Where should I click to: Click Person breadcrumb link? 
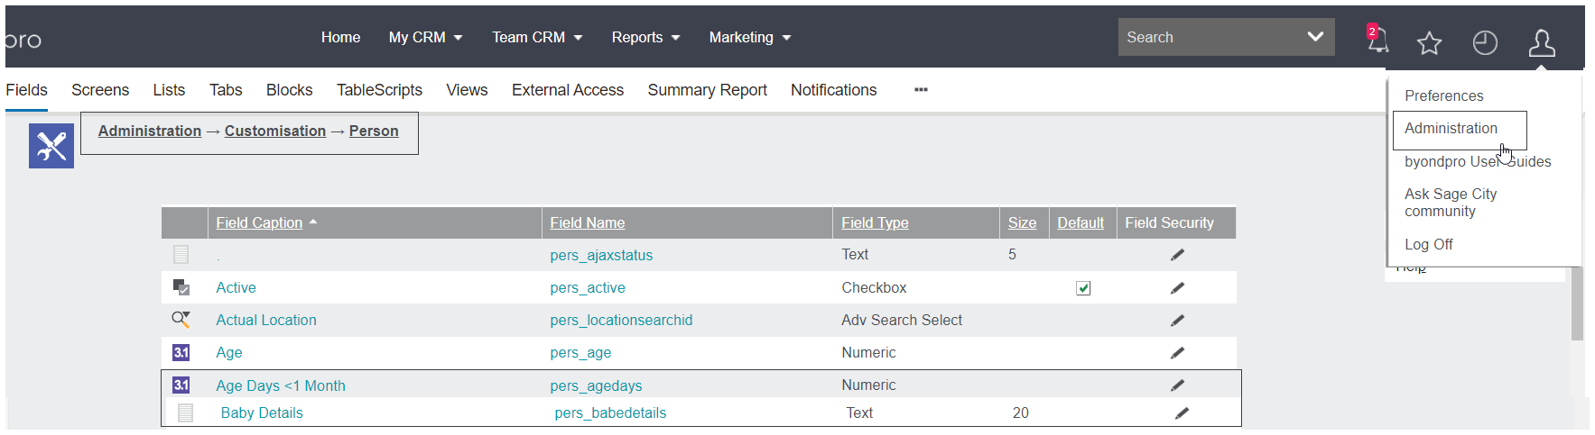374,131
